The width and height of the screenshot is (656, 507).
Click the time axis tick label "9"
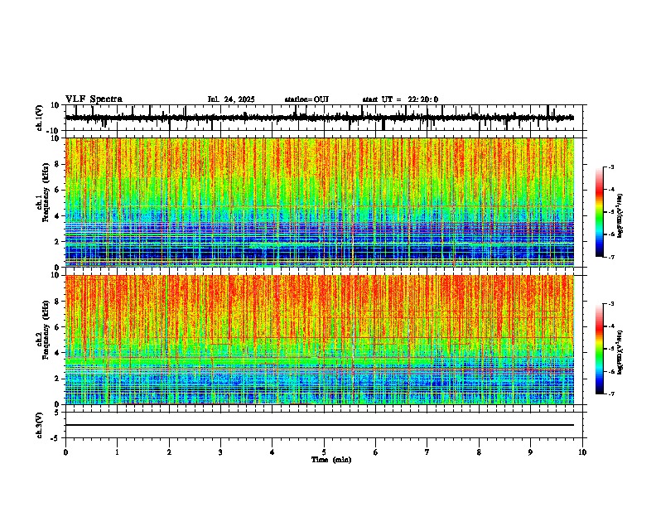tap(530, 452)
